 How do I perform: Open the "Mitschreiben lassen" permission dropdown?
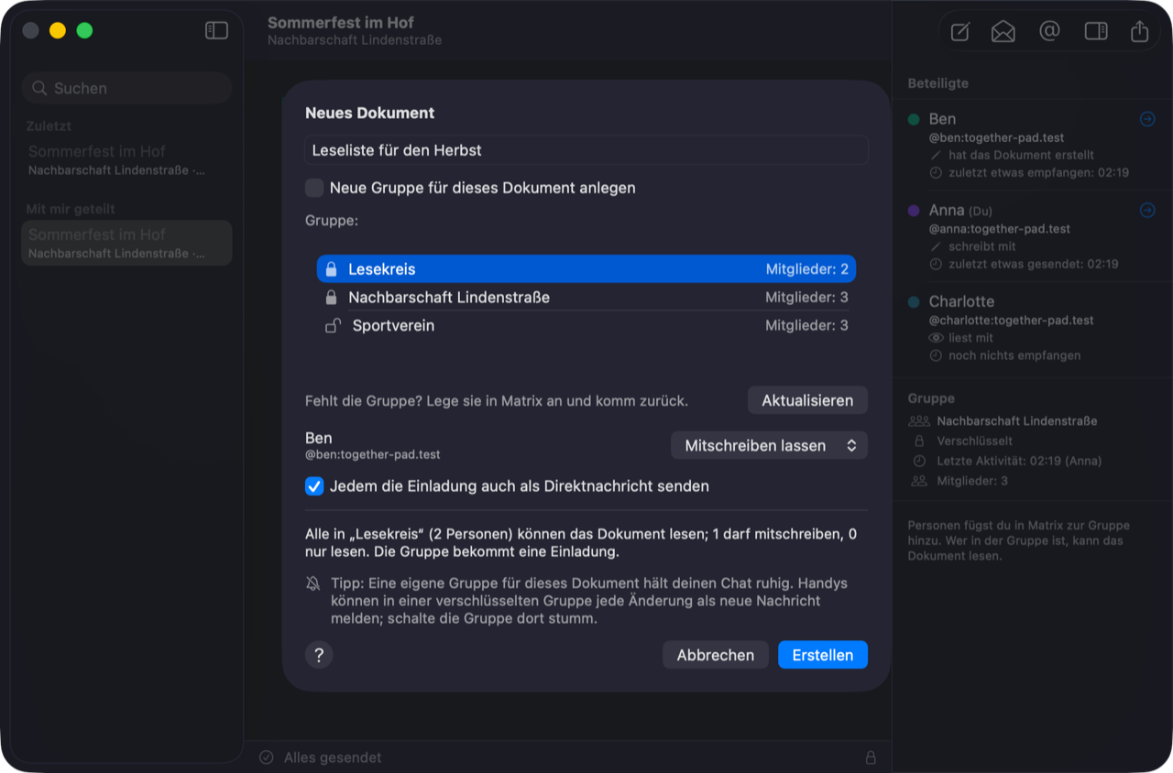pos(770,446)
